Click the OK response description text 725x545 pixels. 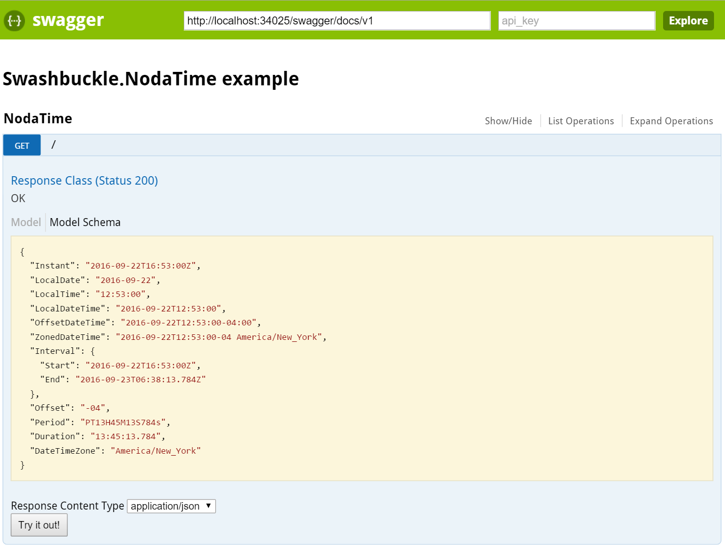pos(18,198)
